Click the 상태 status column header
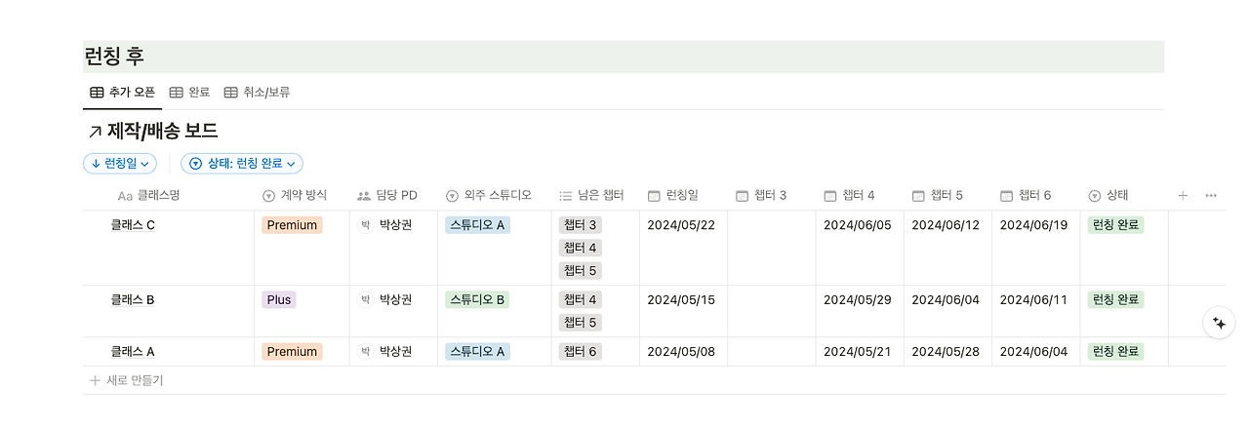Image resolution: width=1249 pixels, height=428 pixels. [1108, 196]
